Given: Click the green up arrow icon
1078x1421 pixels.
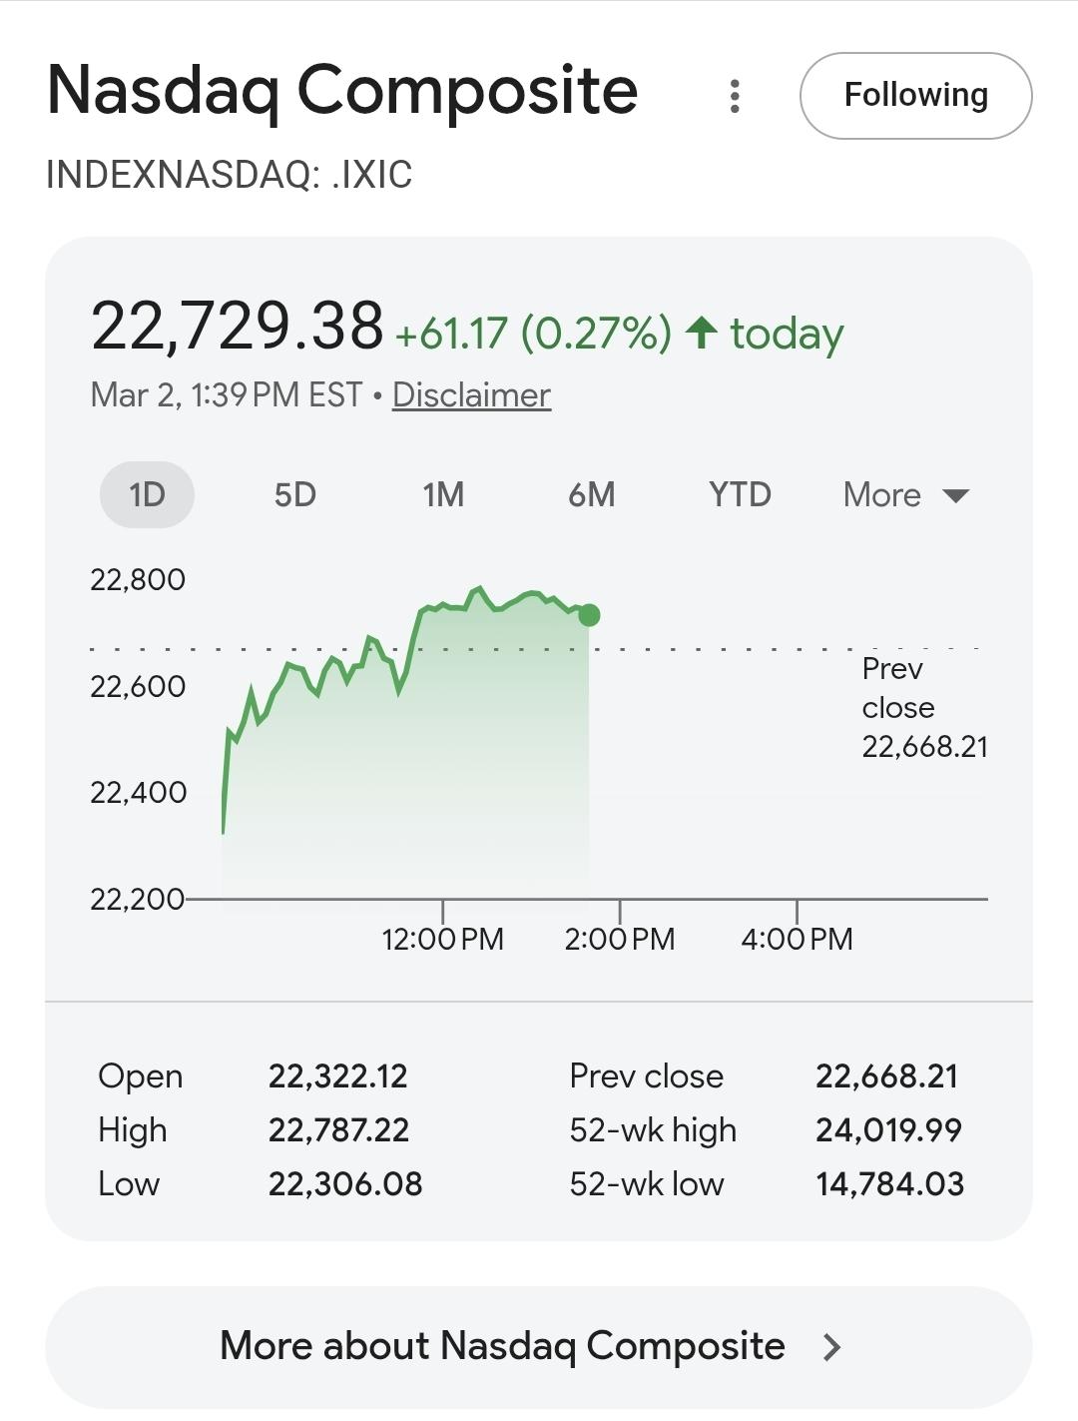Looking at the screenshot, I should click(702, 333).
